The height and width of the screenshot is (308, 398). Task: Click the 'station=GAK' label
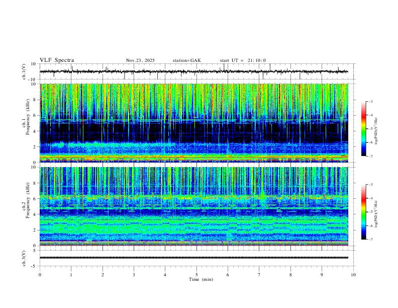coord(186,60)
